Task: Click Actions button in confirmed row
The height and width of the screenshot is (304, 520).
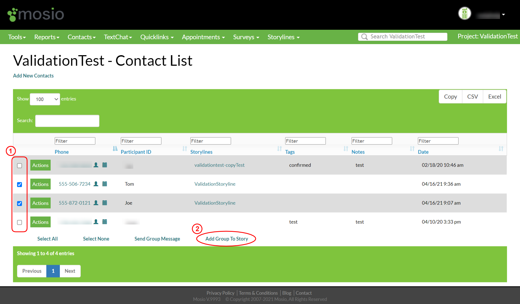Action: coord(40,165)
